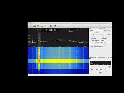Image resolution: width=124 pixels, height=93 pixels.
Task: Click the Mute audio button
Action: pyautogui.click(x=92, y=69)
